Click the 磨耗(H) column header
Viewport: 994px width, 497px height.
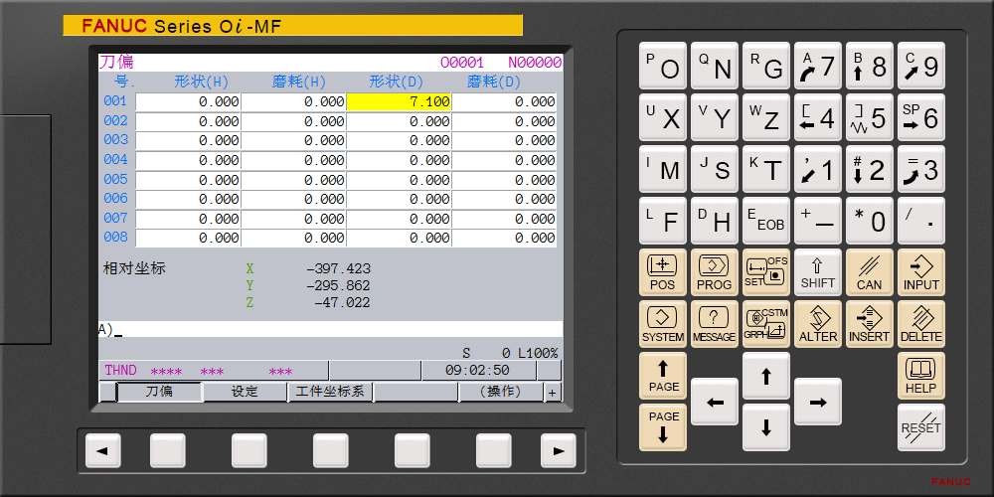(298, 83)
